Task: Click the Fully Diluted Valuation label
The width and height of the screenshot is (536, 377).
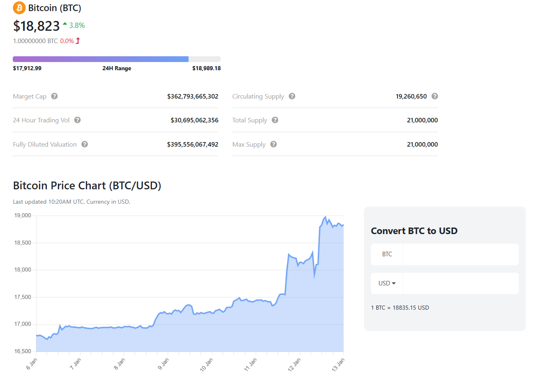Action: pos(45,145)
